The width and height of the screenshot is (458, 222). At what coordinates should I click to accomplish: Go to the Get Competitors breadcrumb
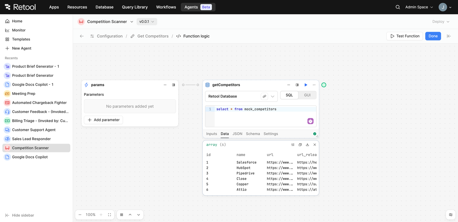click(x=149, y=36)
